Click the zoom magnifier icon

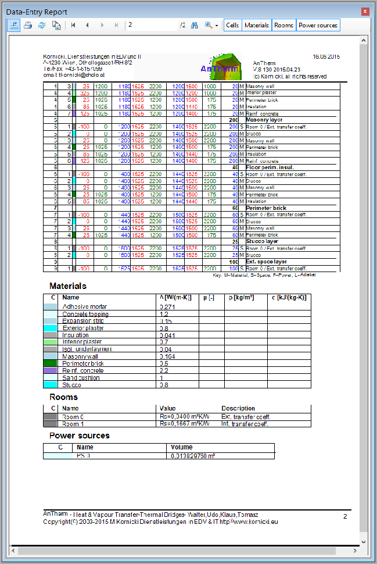pyautogui.click(x=209, y=25)
